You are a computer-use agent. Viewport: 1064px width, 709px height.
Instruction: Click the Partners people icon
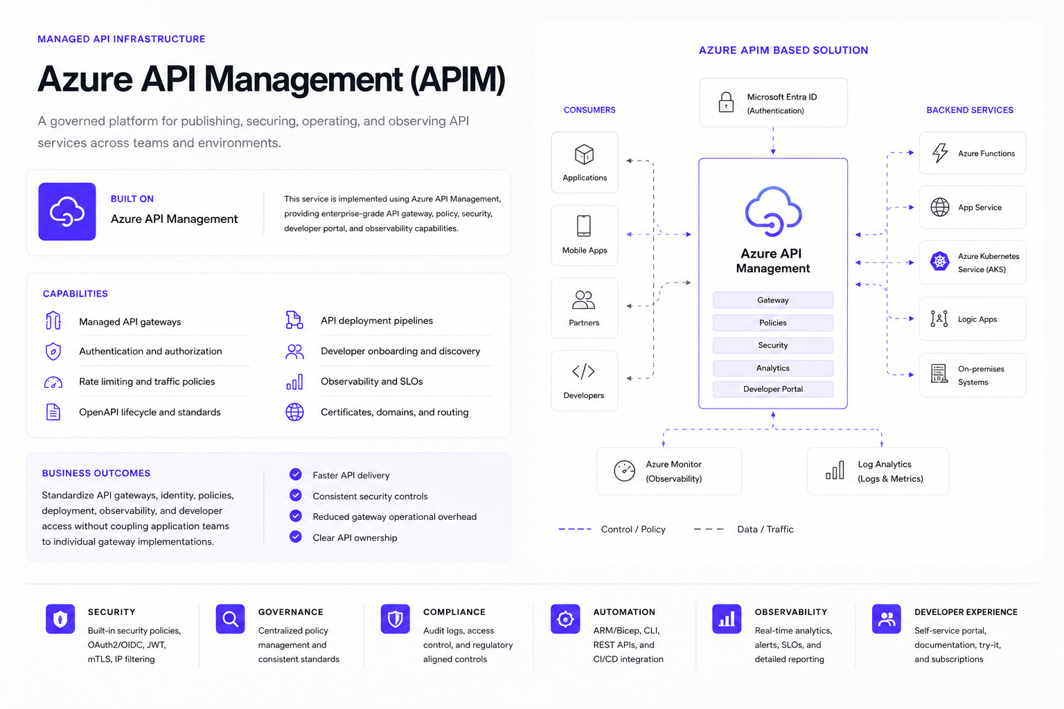click(x=583, y=300)
